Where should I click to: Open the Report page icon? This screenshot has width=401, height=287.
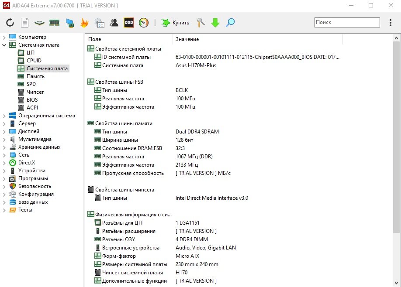[24, 23]
